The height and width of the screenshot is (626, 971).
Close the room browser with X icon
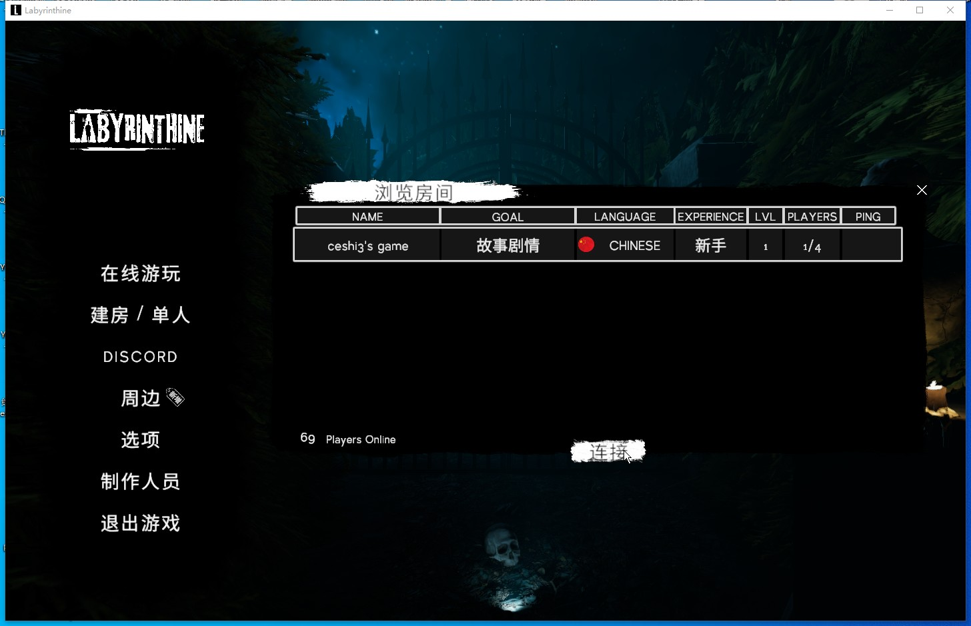(x=922, y=190)
